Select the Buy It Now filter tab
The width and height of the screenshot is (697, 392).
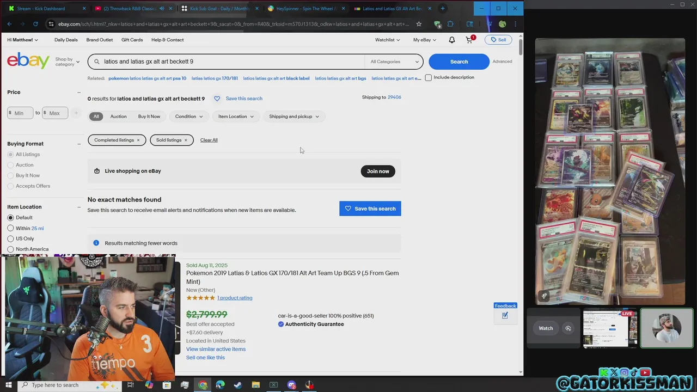[149, 117]
